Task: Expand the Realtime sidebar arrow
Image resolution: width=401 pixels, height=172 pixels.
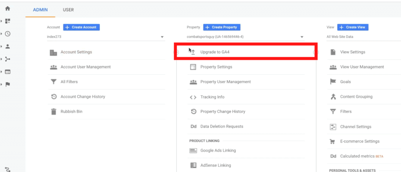Action: [x=2, y=34]
